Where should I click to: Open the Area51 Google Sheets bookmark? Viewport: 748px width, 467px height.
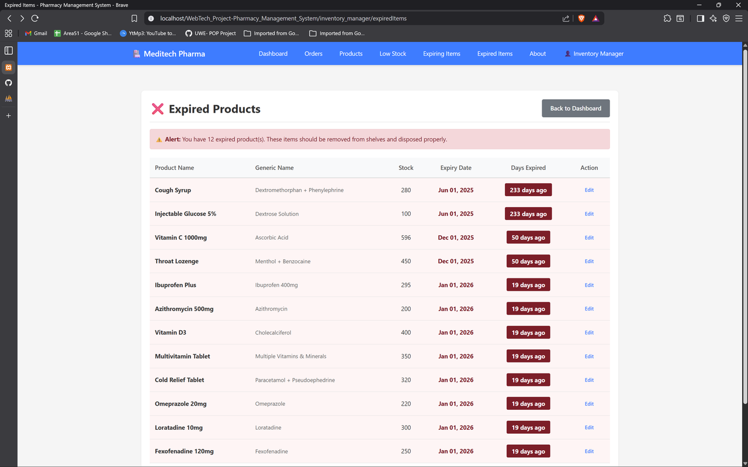(x=82, y=33)
